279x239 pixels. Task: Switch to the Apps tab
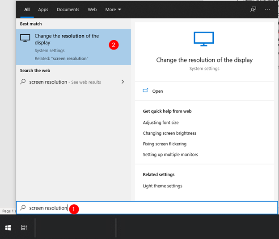pos(43,9)
